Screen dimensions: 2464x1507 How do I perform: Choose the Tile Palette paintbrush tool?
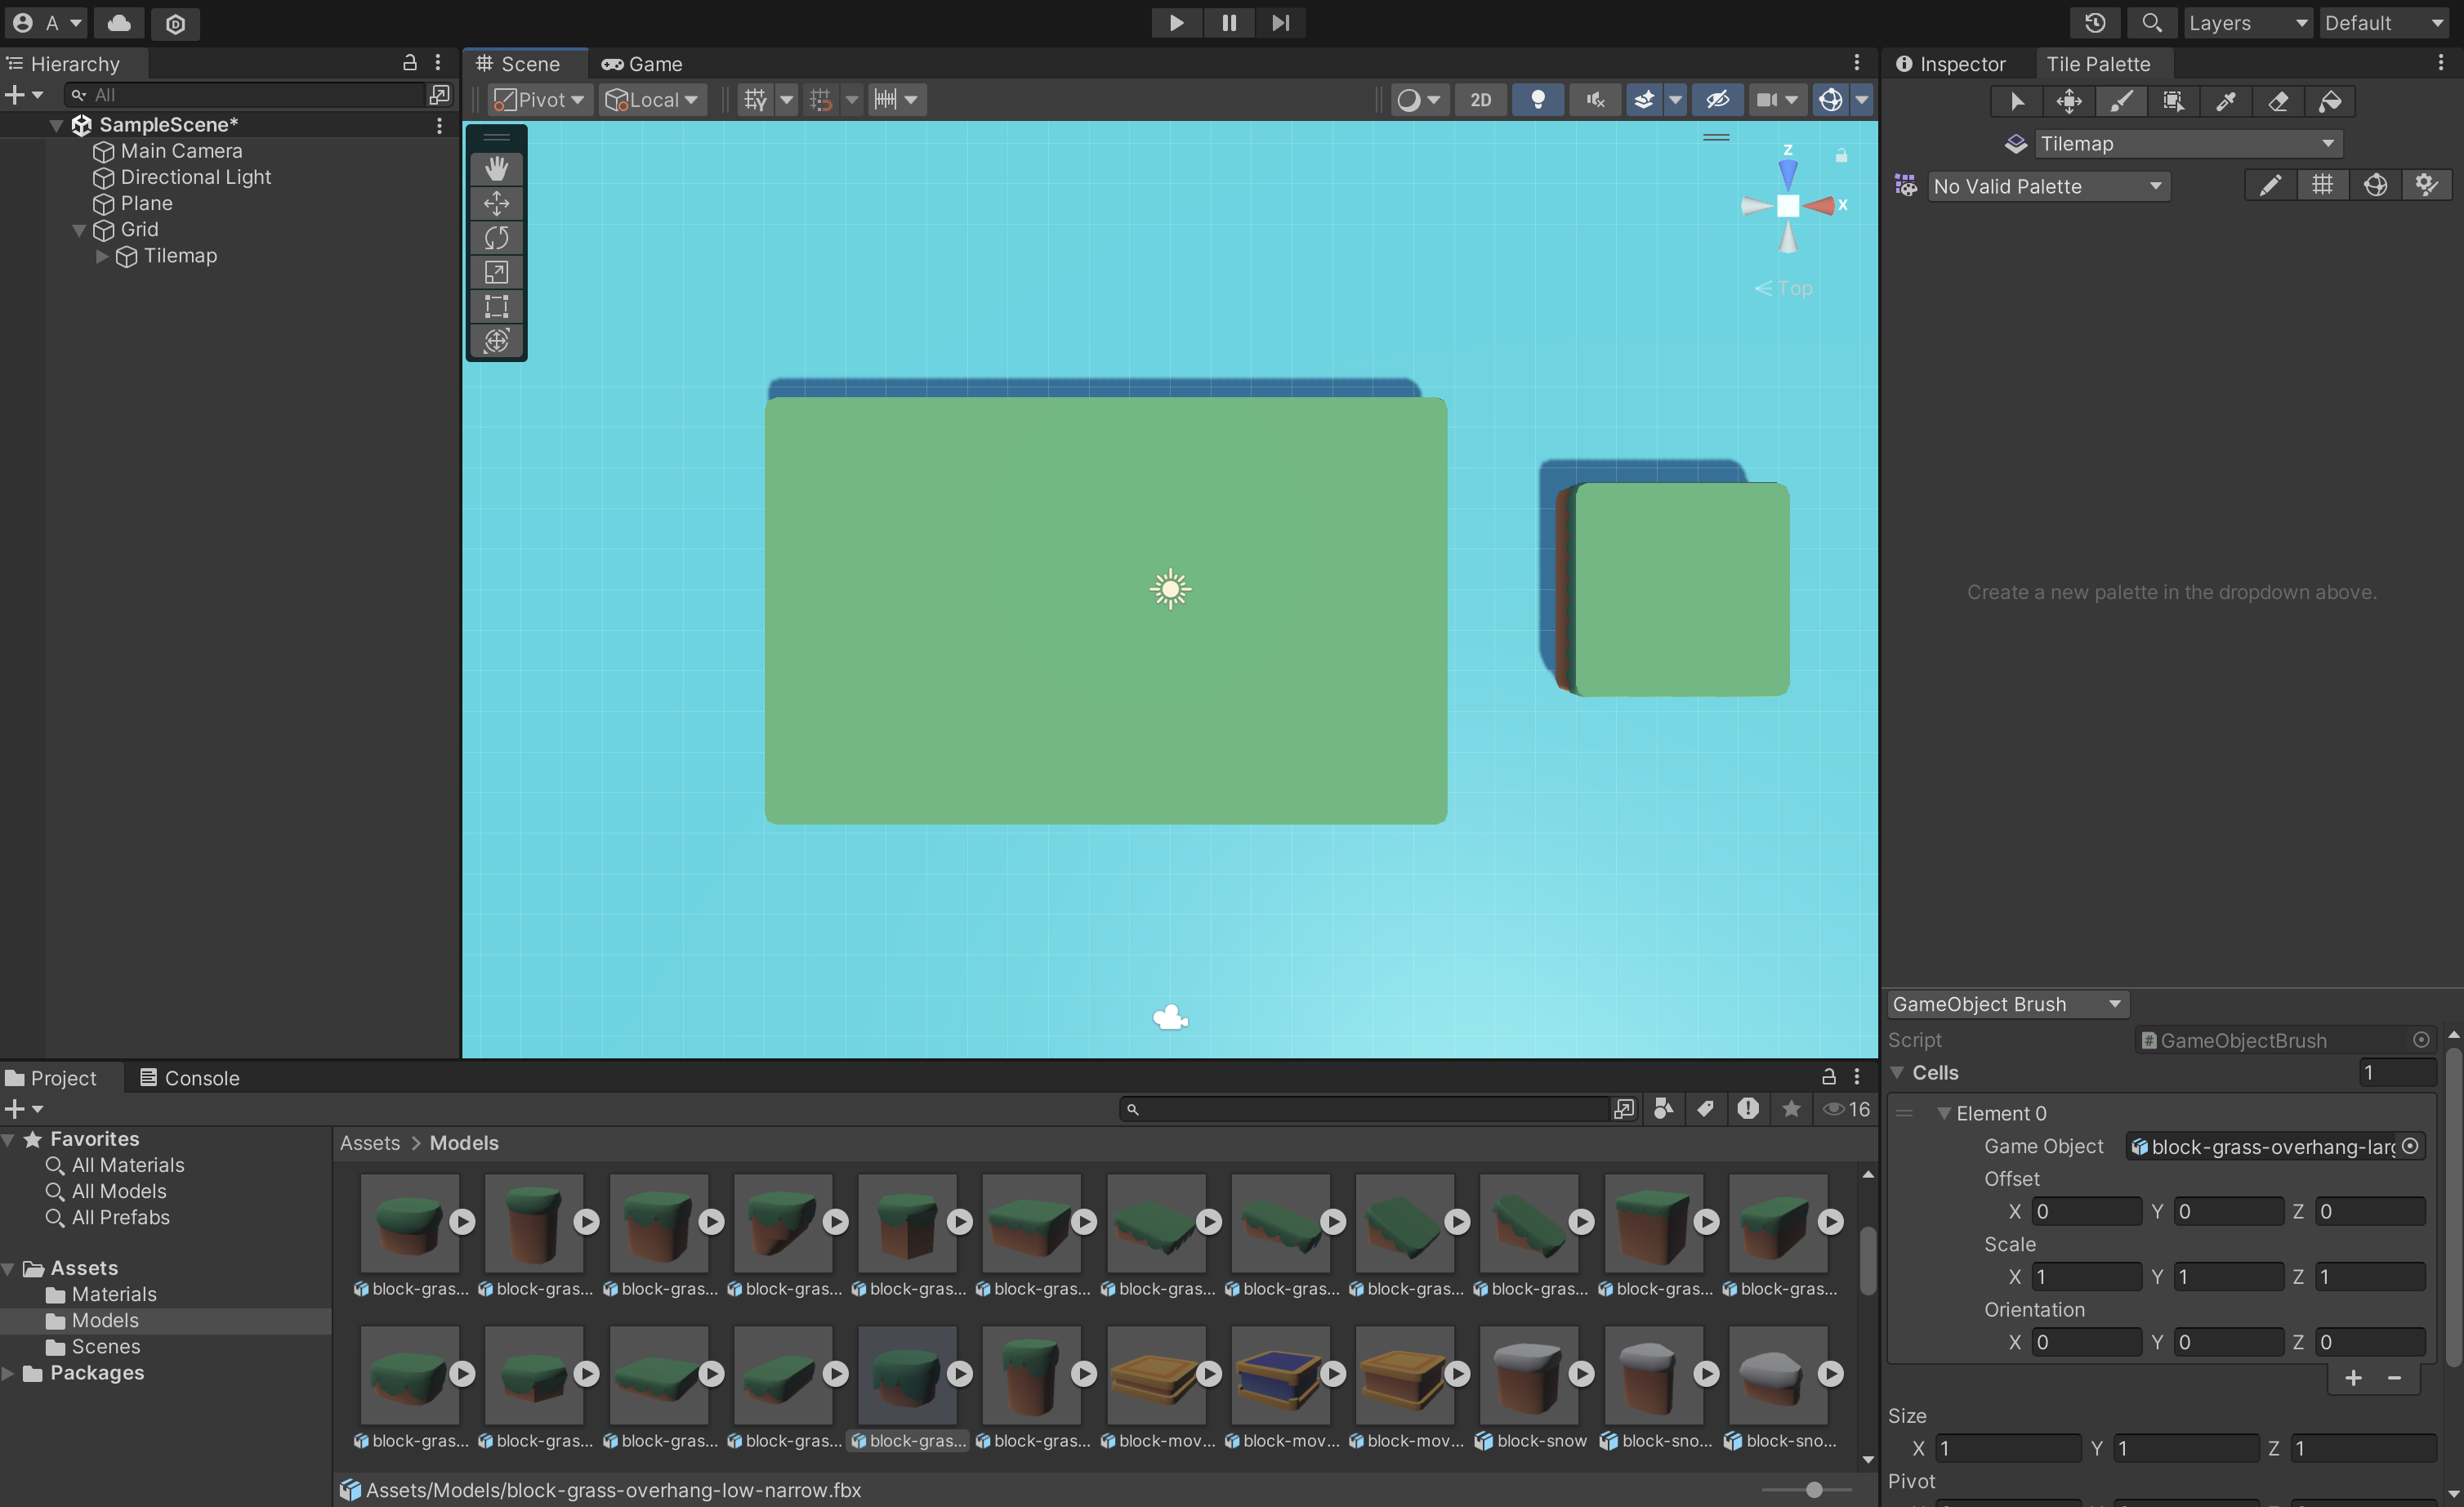coord(2121,101)
